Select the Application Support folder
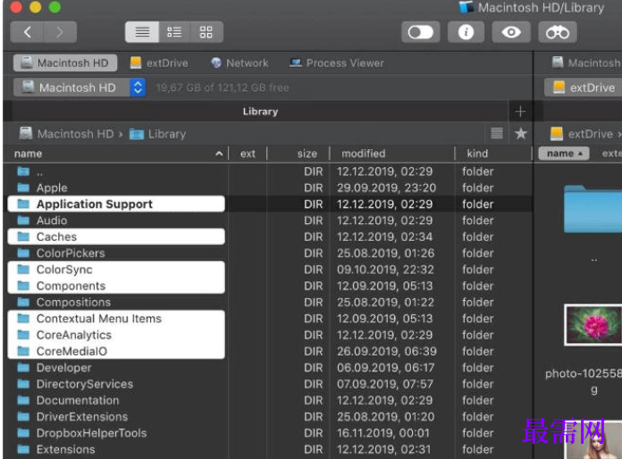 pyautogui.click(x=268, y=204)
